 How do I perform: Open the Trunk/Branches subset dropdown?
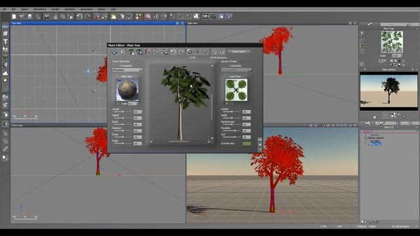127,70
